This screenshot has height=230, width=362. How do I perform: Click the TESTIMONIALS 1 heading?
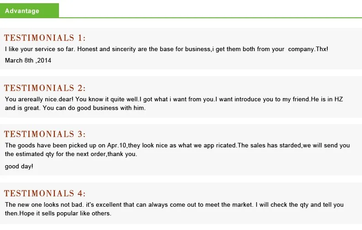[45, 38]
